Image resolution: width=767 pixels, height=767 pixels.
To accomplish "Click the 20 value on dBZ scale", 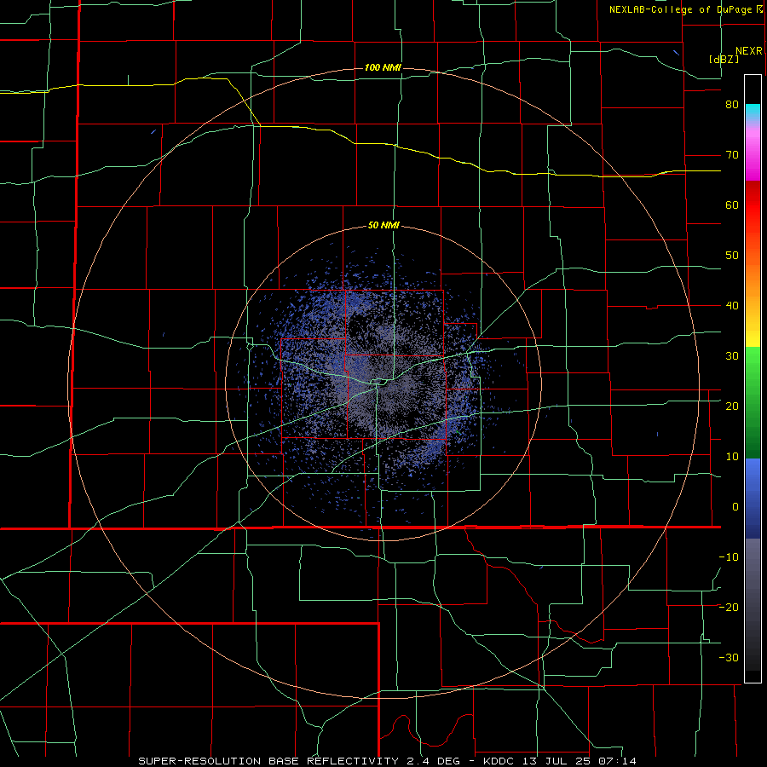I will click(x=732, y=406).
